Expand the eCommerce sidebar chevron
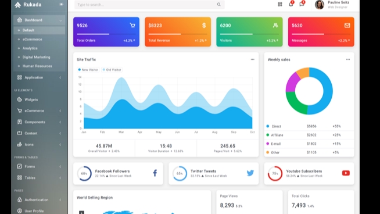This screenshot has width=380, height=214. [60, 111]
